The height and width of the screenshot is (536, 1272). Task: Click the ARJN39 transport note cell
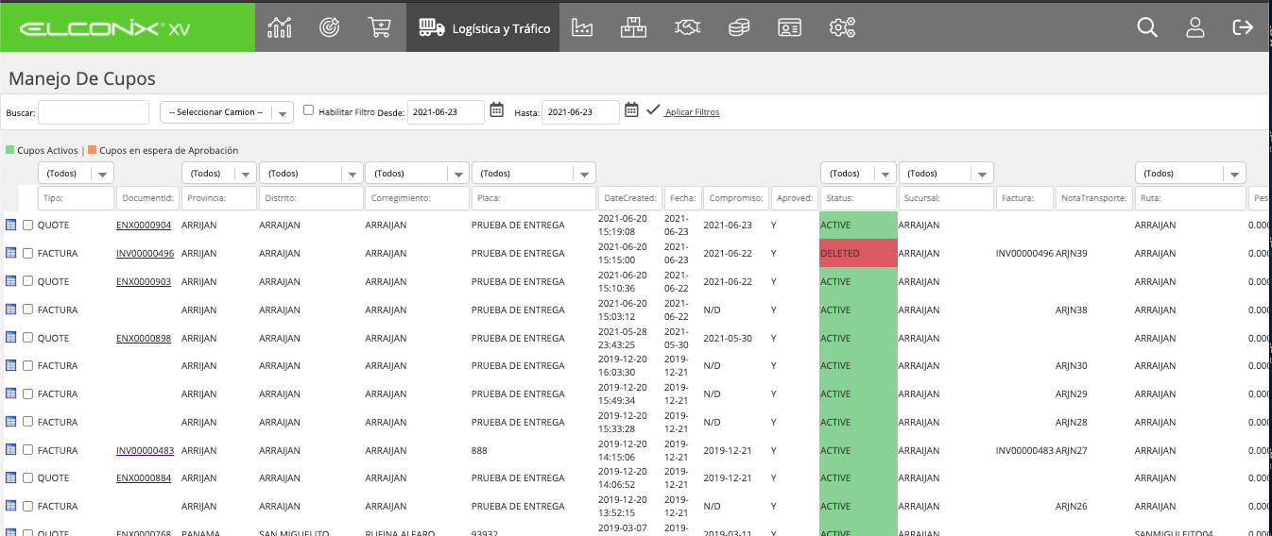click(x=1072, y=253)
